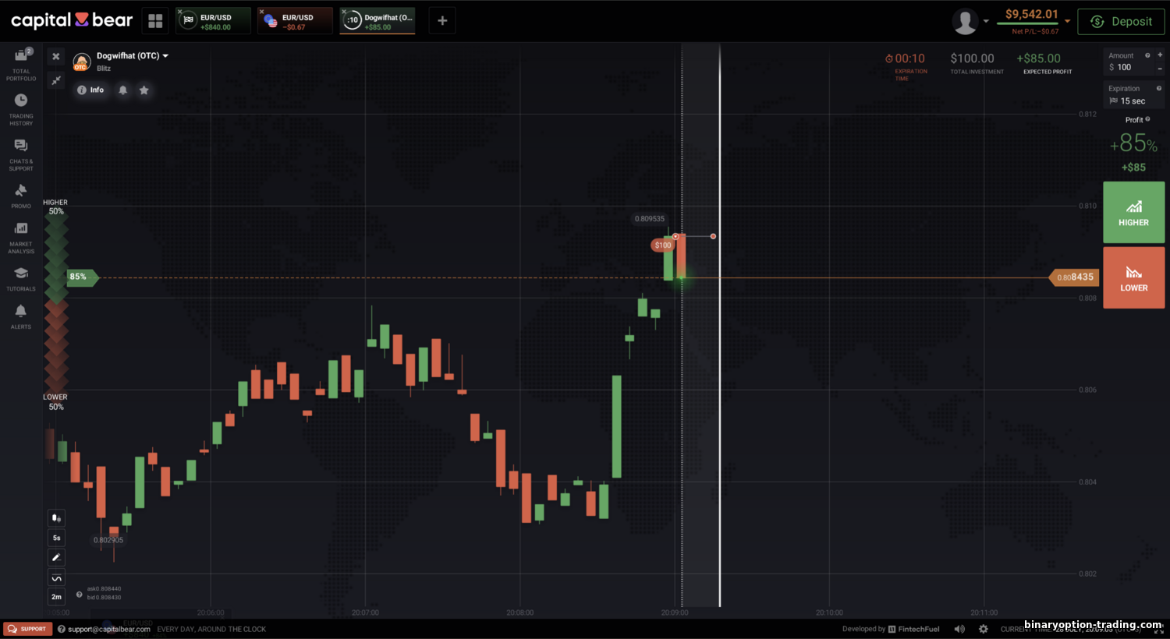Toggle sound with the speaker icon
The width and height of the screenshot is (1170, 639).
(959, 629)
